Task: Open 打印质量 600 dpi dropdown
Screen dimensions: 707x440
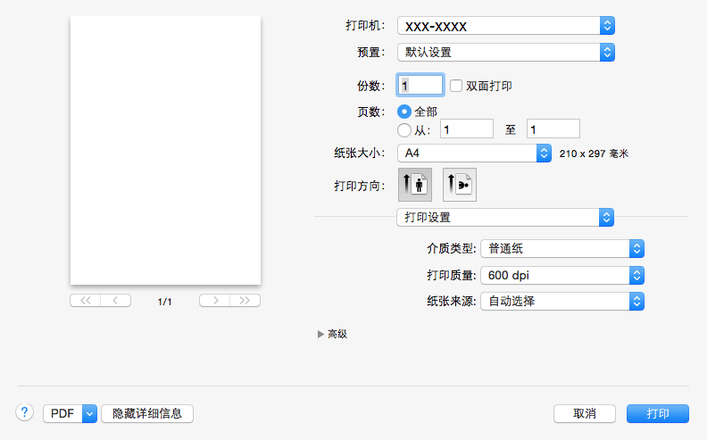Action: point(562,275)
